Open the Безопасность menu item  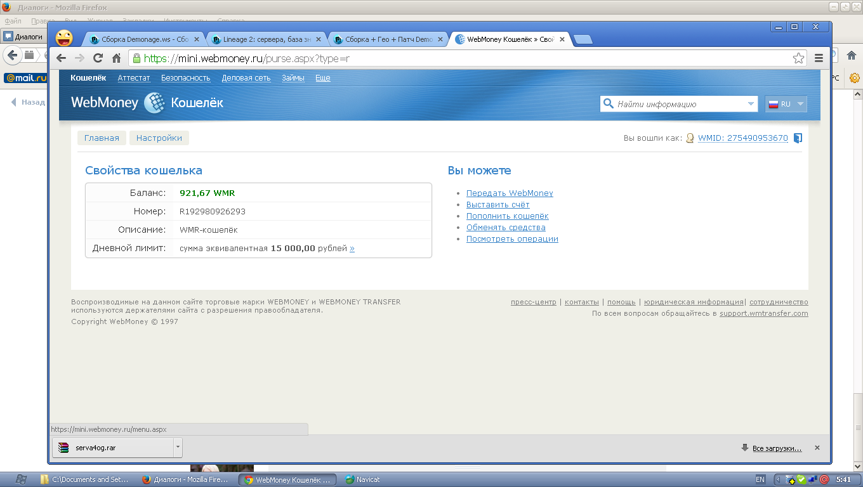(x=185, y=78)
